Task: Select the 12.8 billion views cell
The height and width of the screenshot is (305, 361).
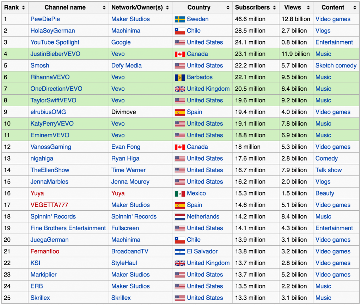Action: click(x=296, y=19)
